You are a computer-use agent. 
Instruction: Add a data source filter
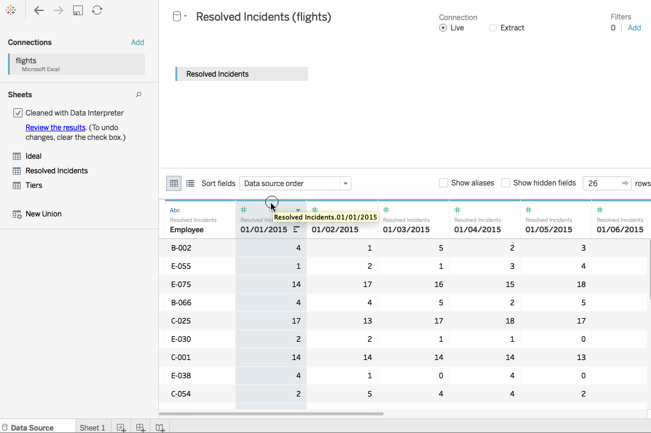coord(634,28)
